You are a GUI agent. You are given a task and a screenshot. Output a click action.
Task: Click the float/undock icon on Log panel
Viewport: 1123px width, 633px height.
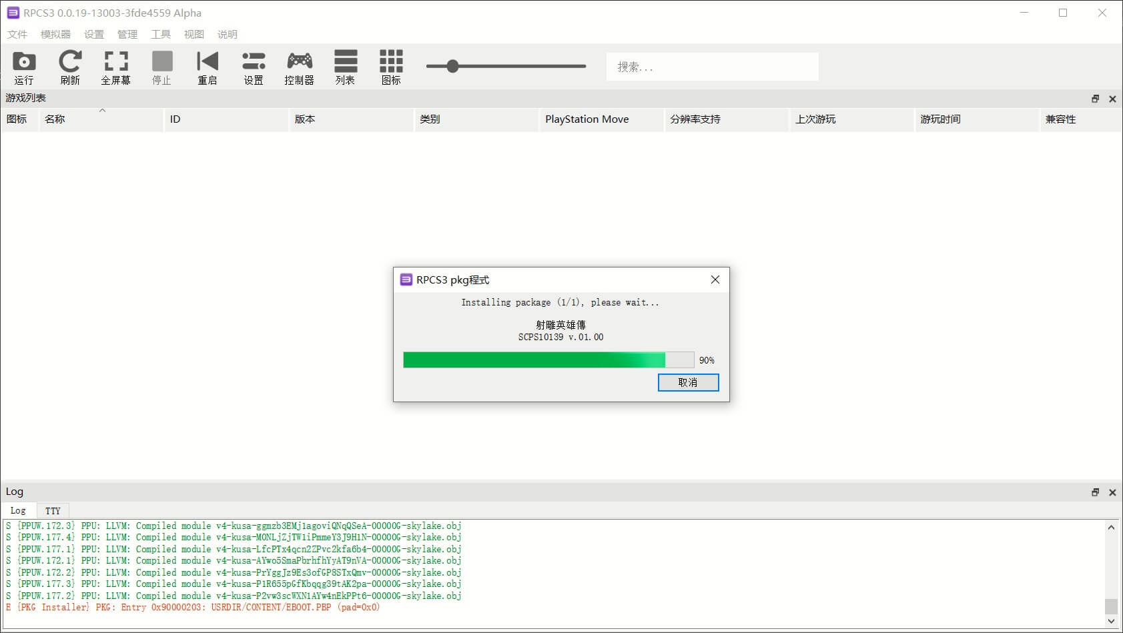pos(1095,492)
